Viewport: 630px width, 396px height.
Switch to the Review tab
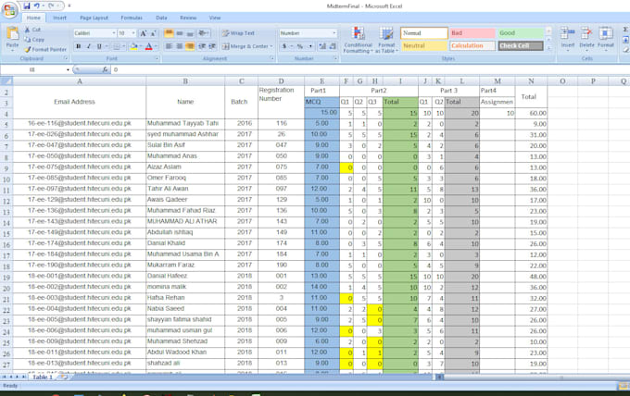click(x=188, y=18)
